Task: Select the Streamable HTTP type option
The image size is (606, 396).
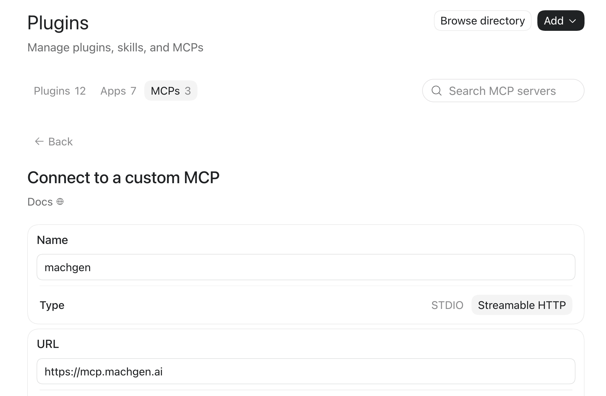Action: coord(522,305)
